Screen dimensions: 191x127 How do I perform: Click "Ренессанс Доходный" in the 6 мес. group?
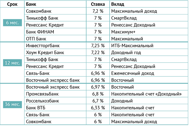pos(133,25)
